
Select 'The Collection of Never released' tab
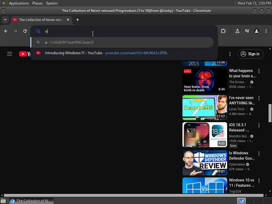41,20
